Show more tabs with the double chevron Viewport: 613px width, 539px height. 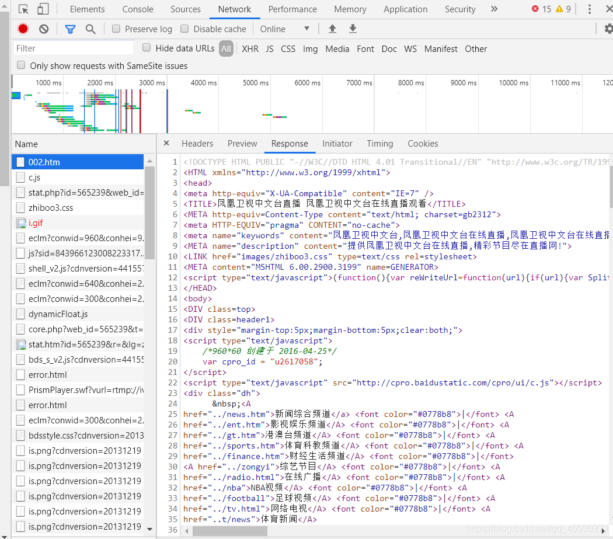point(494,9)
